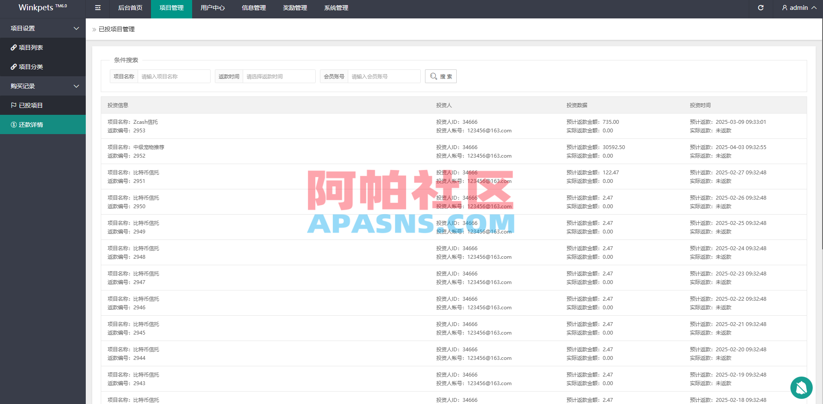Collapse the 项目设置 sidebar section

43,28
